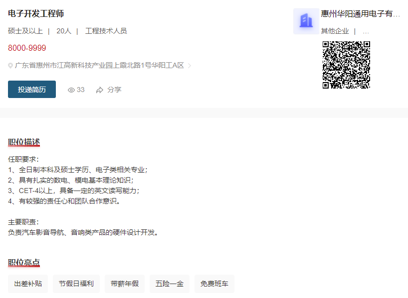Click the 主要职责: line

click(23, 222)
